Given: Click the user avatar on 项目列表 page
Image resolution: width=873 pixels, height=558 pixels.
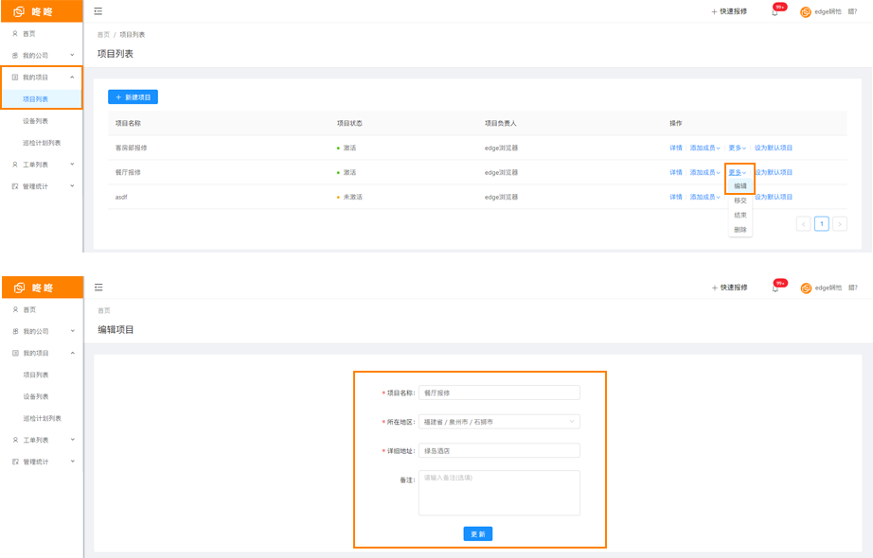Looking at the screenshot, I should 806,12.
